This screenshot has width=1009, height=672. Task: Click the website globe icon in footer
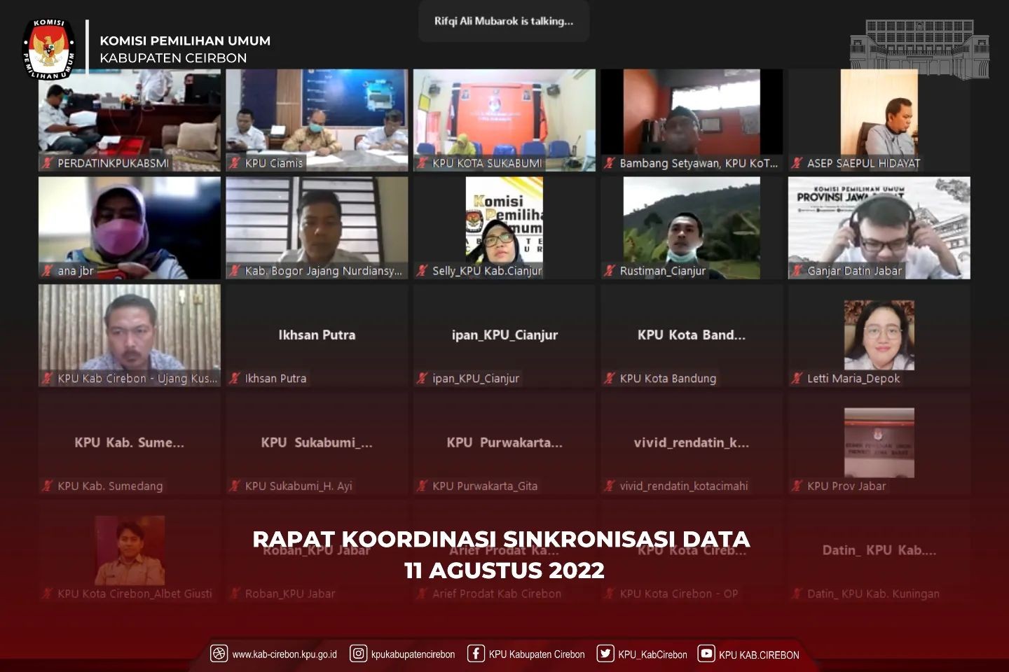coord(219,654)
